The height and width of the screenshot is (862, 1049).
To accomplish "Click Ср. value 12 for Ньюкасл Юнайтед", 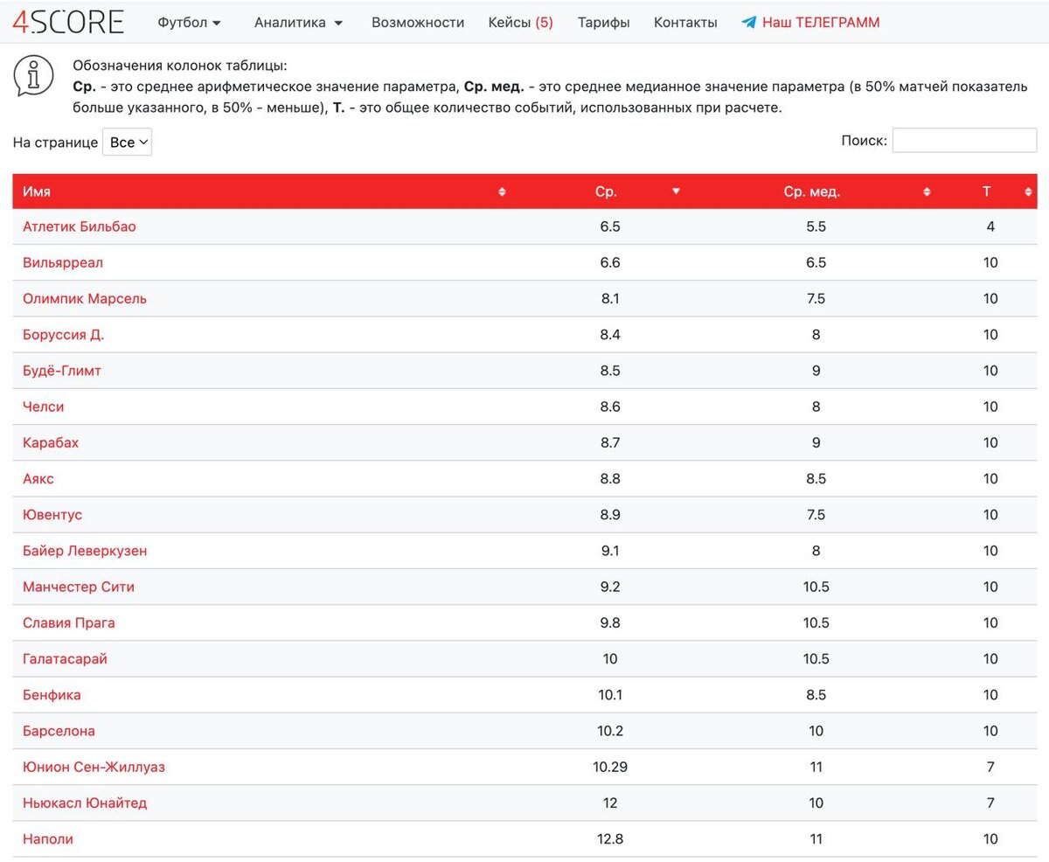I will pos(610,803).
